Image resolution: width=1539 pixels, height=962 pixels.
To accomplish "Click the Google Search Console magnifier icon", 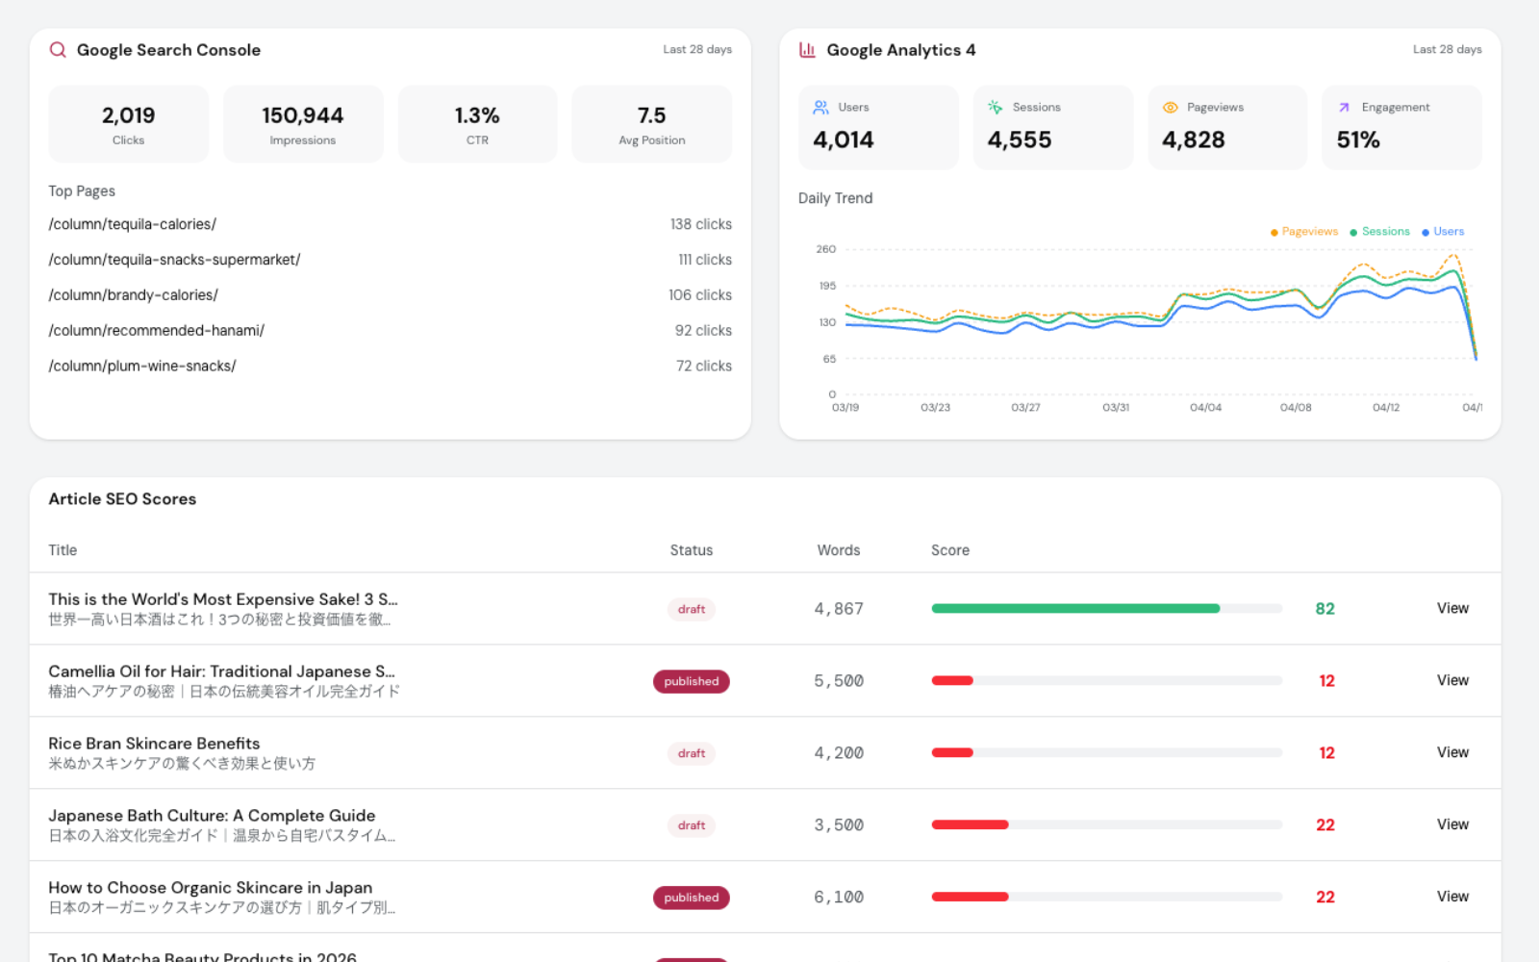I will pos(58,50).
